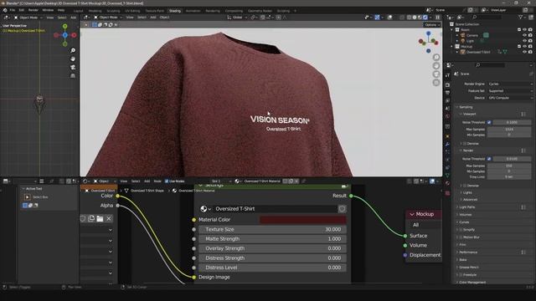Open the File menu
The image size is (536, 301).
(13, 10)
